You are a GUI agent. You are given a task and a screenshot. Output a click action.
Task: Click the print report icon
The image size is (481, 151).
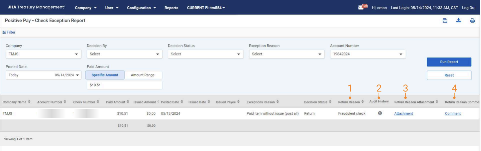coord(472,21)
